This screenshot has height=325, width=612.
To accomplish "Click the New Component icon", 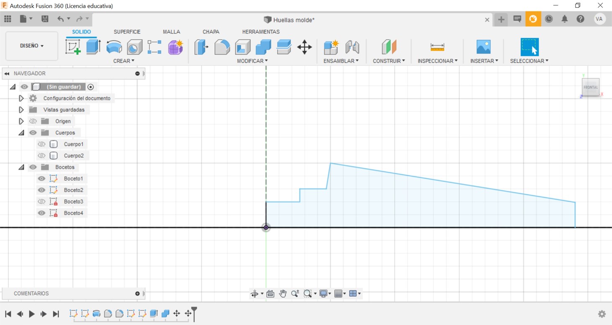I will (331, 47).
